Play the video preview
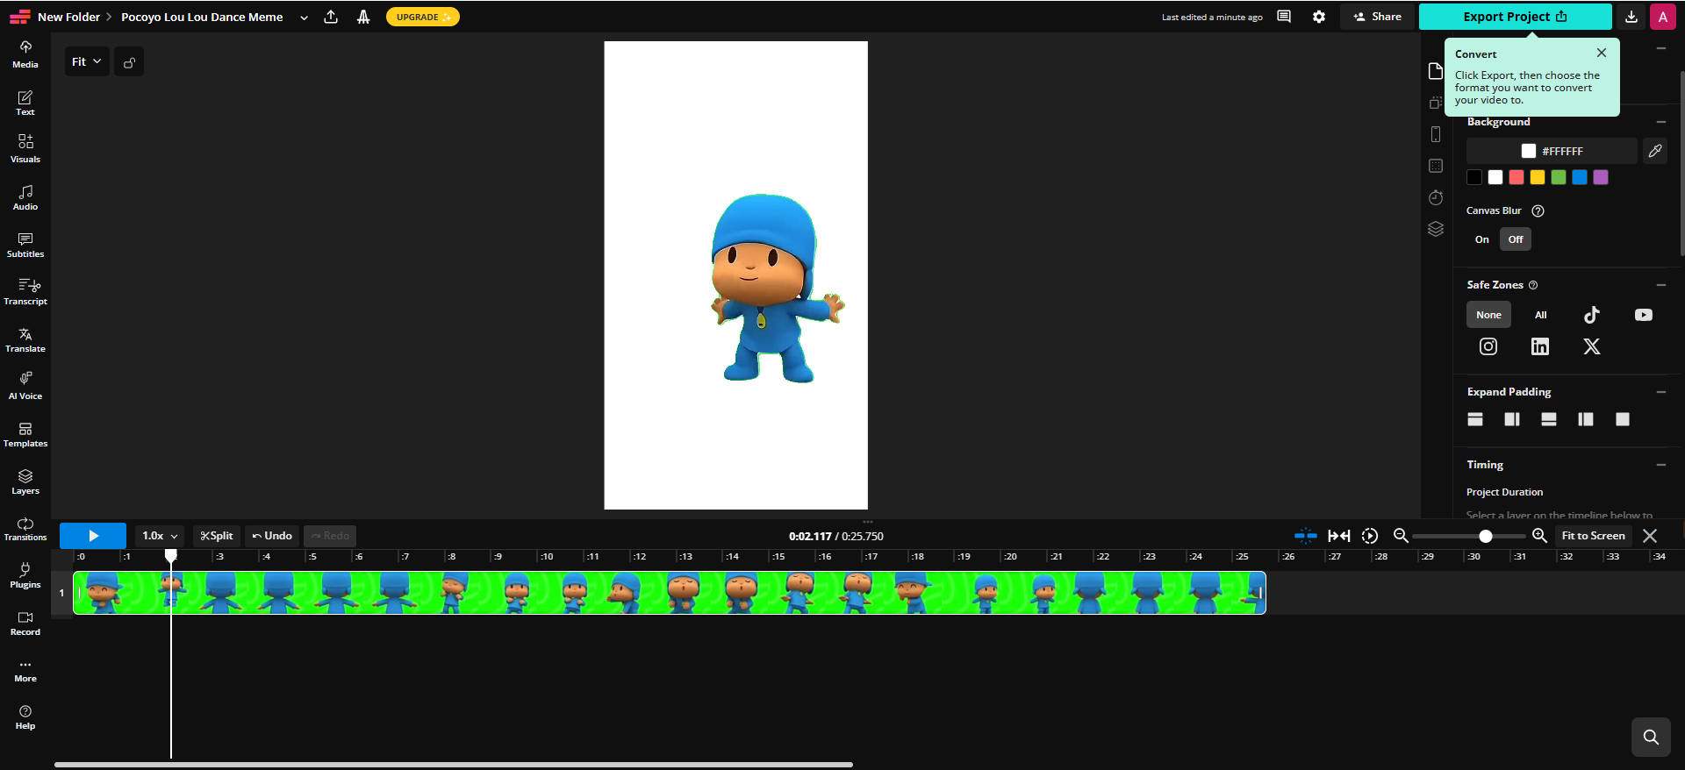The image size is (1685, 770). (93, 536)
